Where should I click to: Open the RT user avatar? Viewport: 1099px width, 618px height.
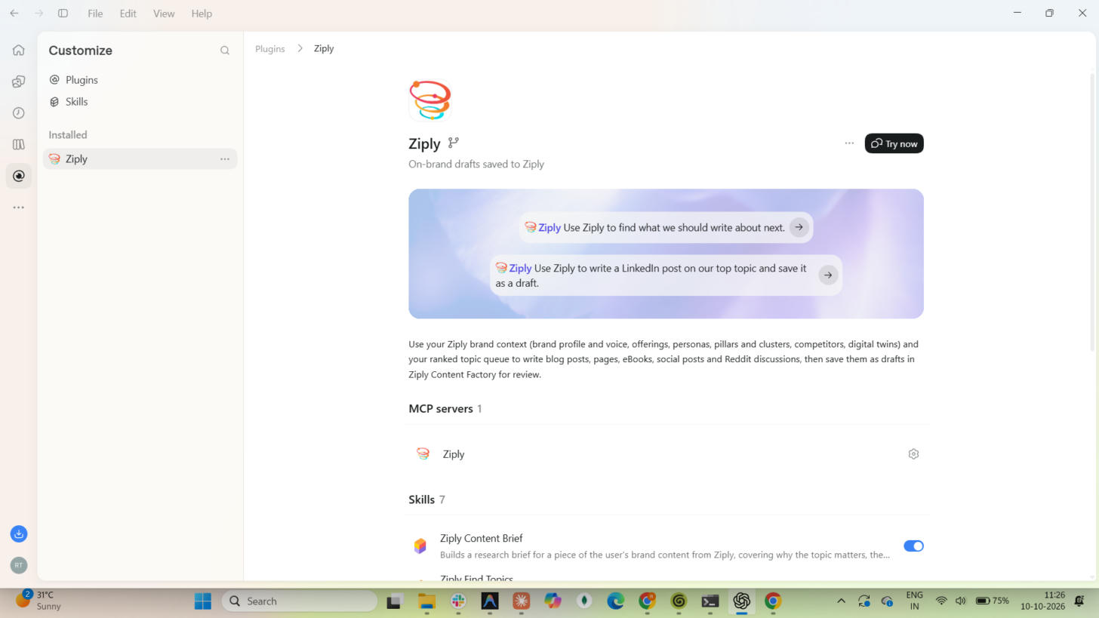(19, 565)
